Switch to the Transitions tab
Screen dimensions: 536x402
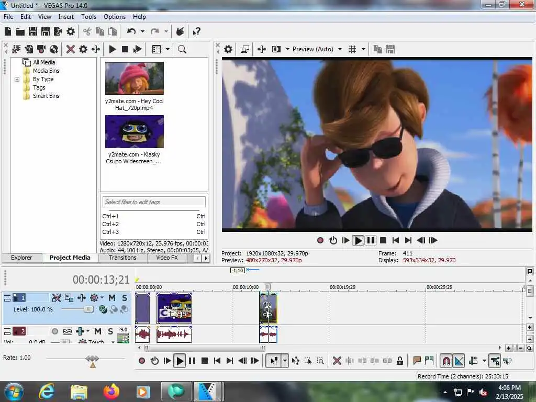(122, 258)
